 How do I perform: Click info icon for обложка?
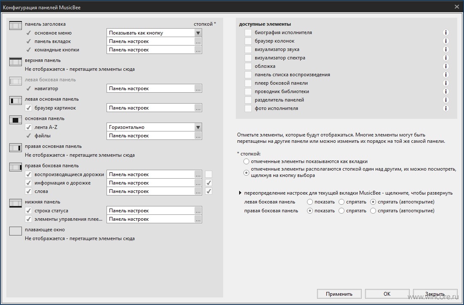[x=445, y=66]
